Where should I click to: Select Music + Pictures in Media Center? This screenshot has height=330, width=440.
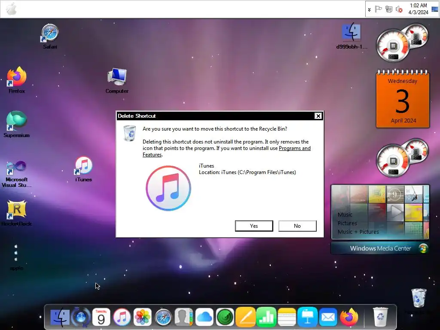[358, 232]
